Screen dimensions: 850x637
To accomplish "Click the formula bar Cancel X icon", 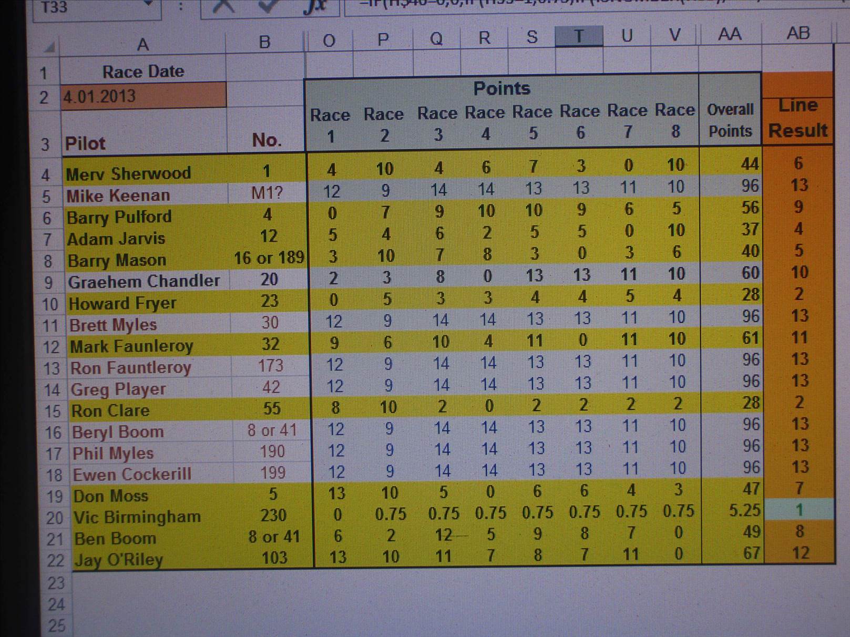I will click(225, 6).
